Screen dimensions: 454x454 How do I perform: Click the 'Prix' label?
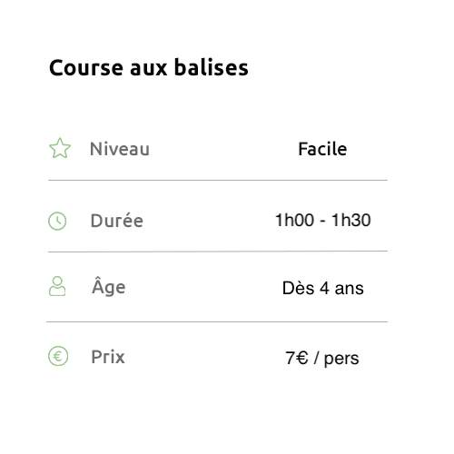tap(108, 357)
